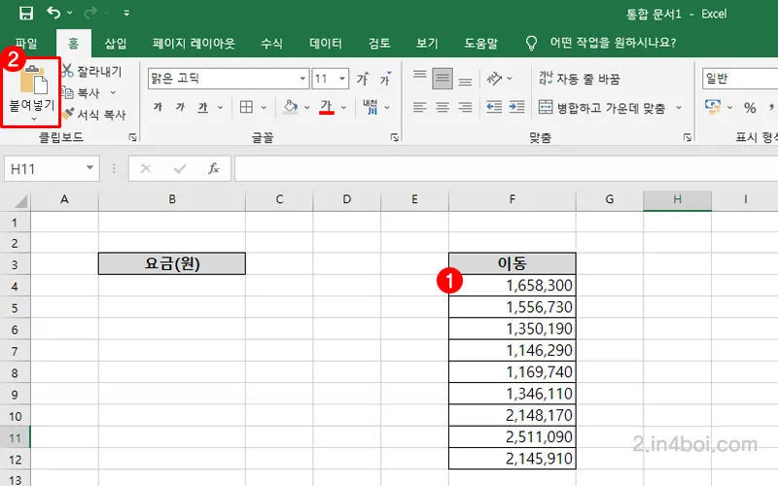Switch to the 페이지 레이아웃 tab
The height and width of the screenshot is (486, 778).
(x=194, y=43)
